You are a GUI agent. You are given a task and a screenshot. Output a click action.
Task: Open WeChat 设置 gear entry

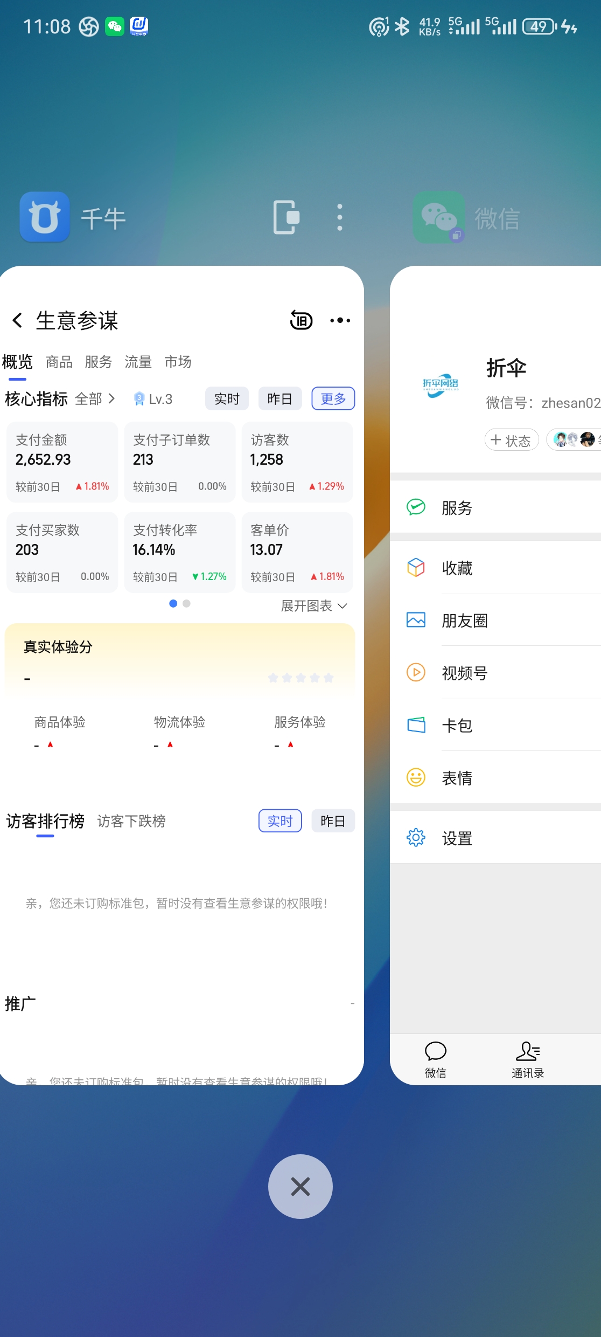pyautogui.click(x=457, y=838)
